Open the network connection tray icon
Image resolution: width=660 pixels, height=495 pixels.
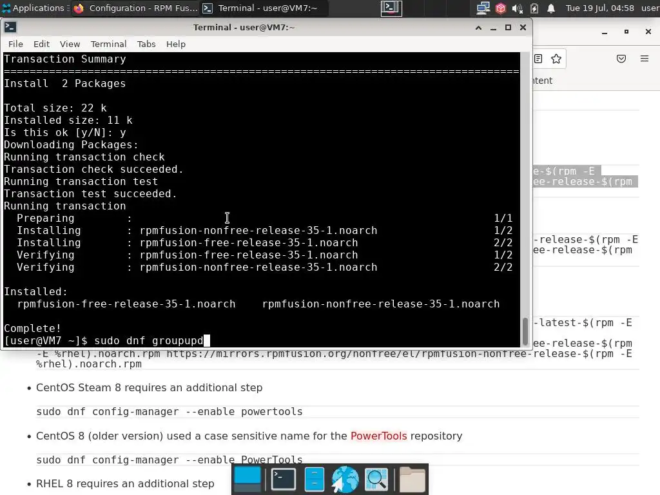pyautogui.click(x=483, y=8)
